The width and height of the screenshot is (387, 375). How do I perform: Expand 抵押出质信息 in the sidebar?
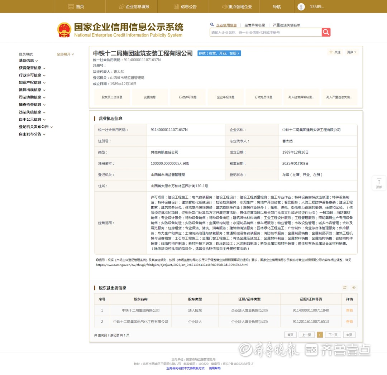(32, 90)
